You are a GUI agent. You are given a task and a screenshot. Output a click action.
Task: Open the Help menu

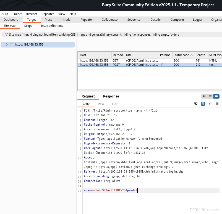pos(73,14)
